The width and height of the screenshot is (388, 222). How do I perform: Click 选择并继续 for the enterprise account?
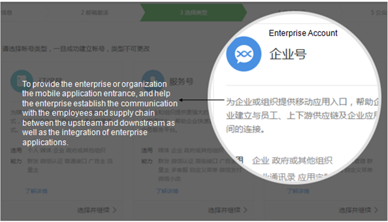point(355,210)
